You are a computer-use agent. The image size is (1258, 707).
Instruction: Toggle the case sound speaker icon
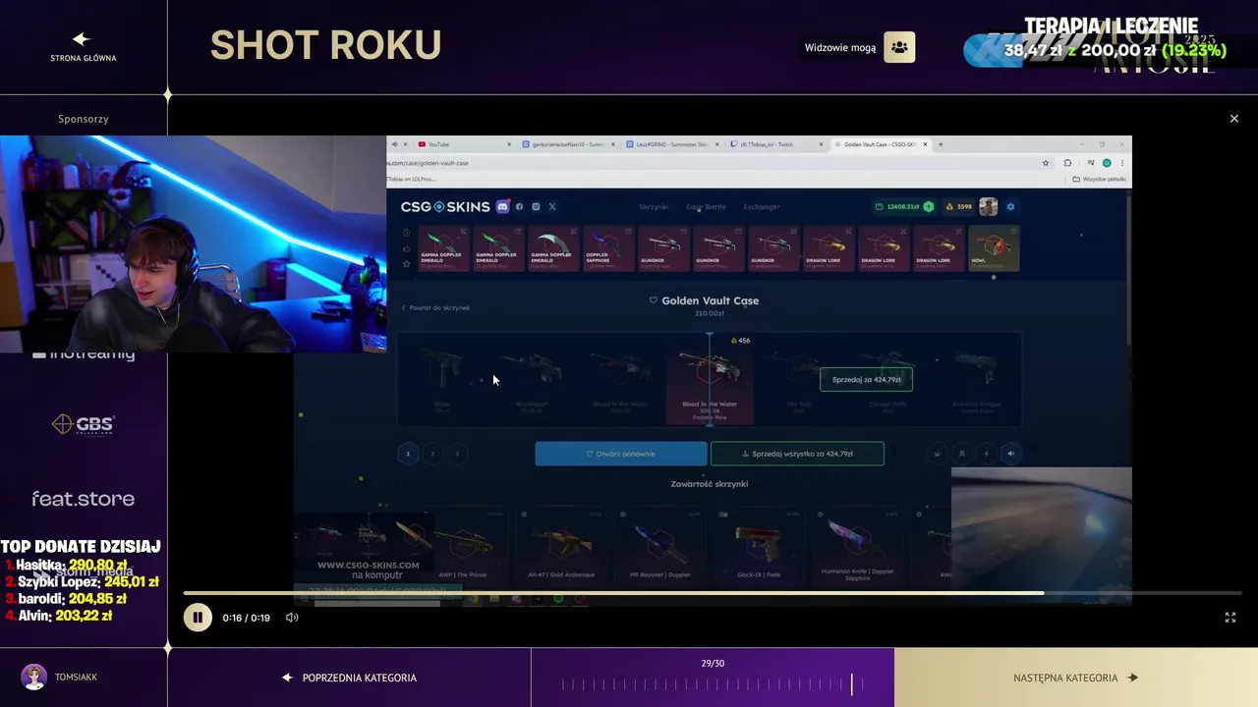pyautogui.click(x=1011, y=454)
